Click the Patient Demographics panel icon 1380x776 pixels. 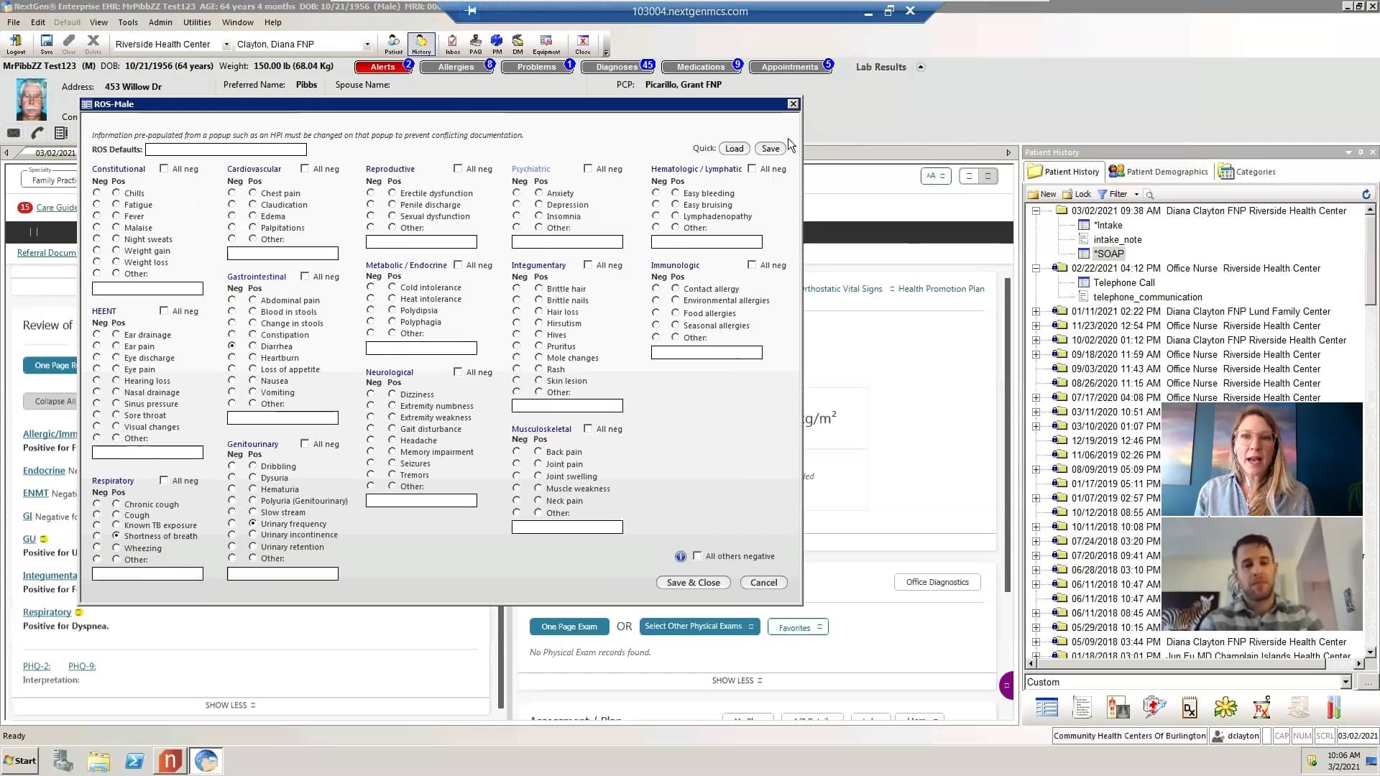(1115, 171)
